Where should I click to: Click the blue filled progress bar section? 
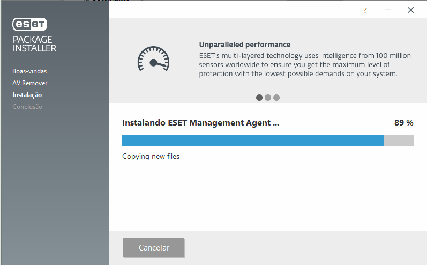click(x=252, y=141)
